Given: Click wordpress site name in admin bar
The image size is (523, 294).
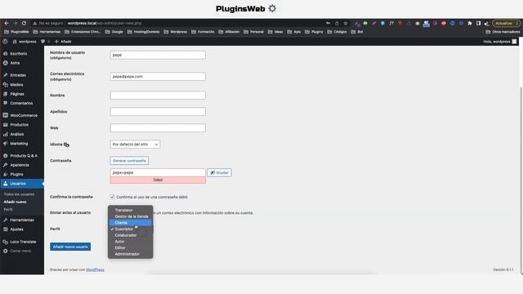Looking at the screenshot, I should point(25,42).
